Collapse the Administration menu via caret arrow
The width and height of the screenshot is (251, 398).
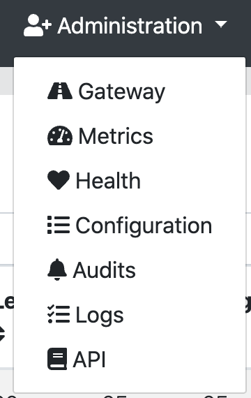pos(221,24)
